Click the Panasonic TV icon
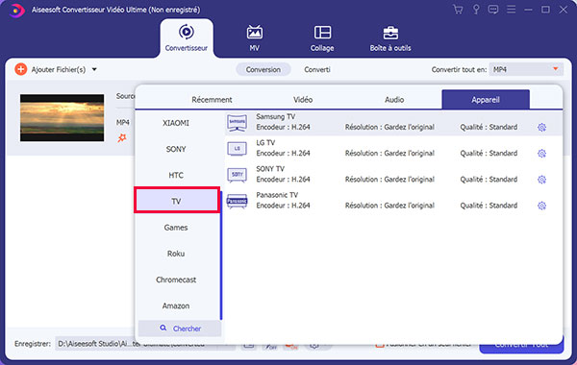Screen dimensions: 577x365 click(237, 201)
